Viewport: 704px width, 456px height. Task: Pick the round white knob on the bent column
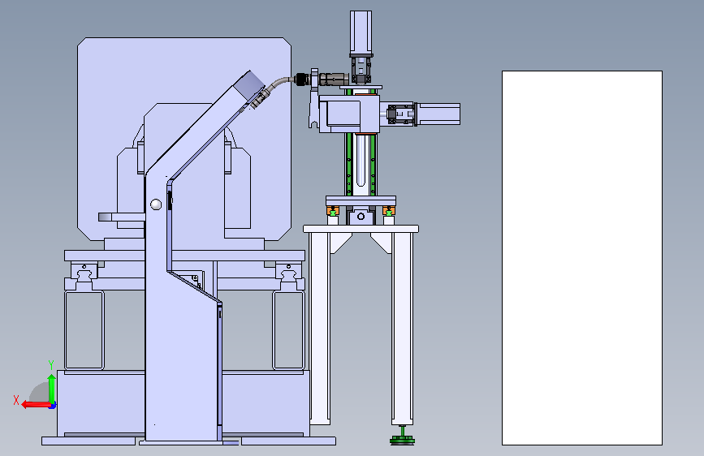pos(156,204)
